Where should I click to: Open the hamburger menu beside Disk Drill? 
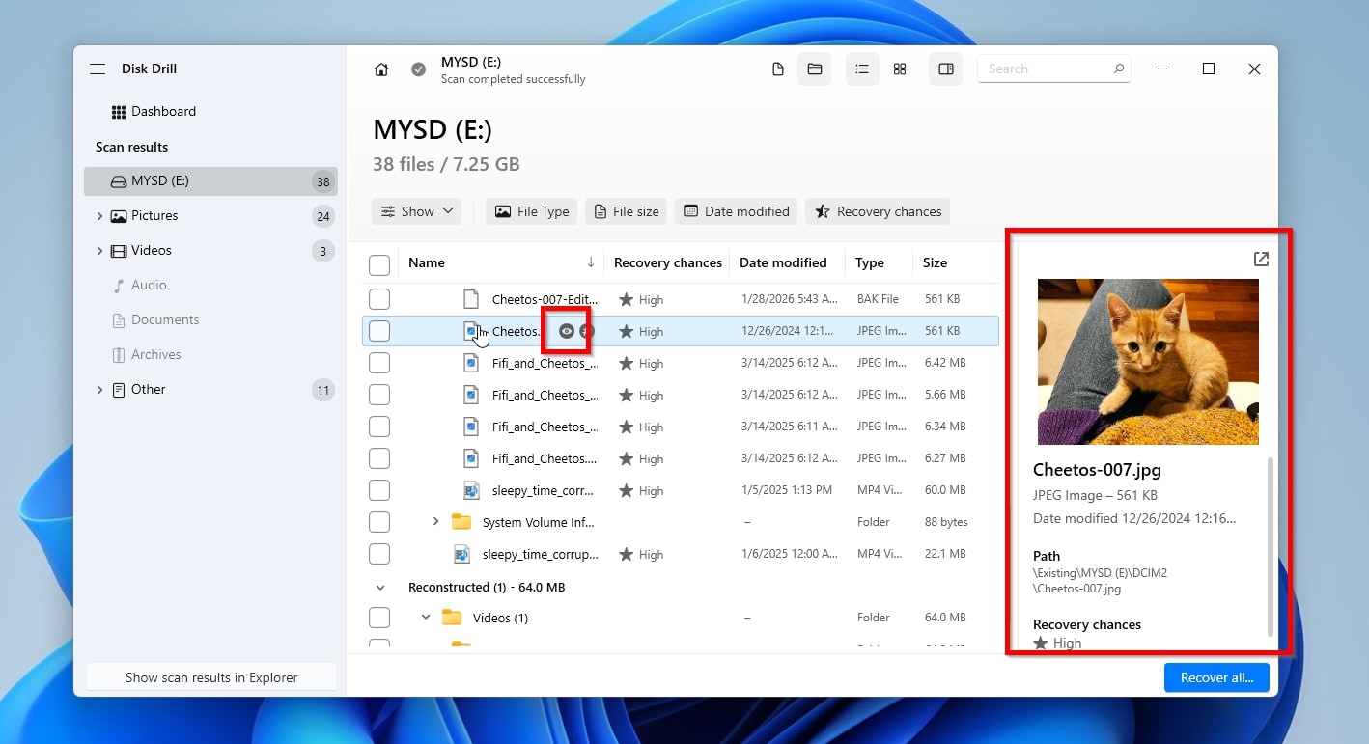pos(98,69)
